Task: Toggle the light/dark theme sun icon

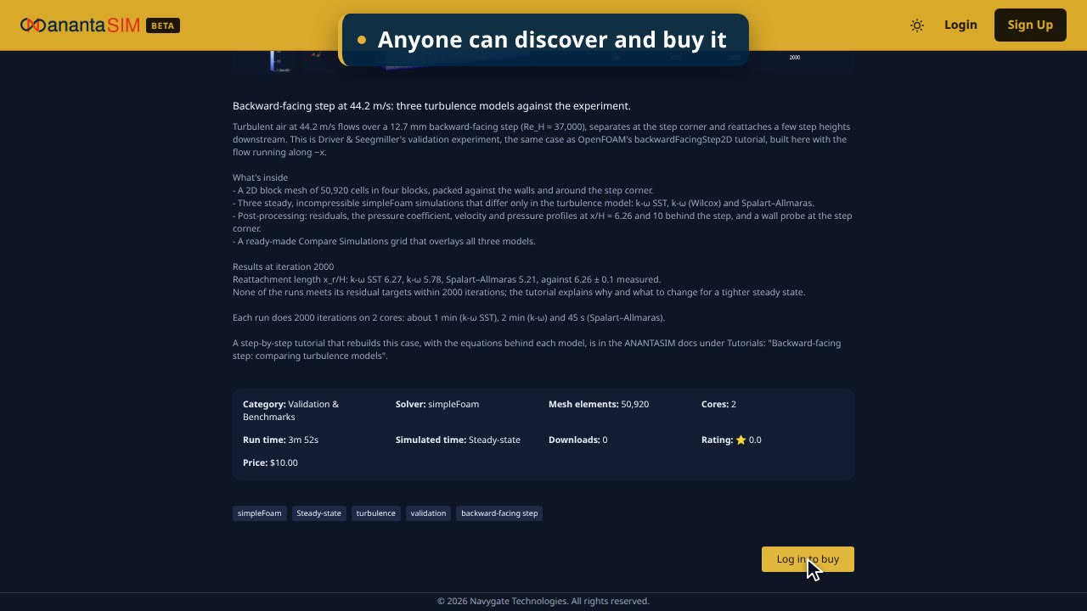Action: click(917, 25)
